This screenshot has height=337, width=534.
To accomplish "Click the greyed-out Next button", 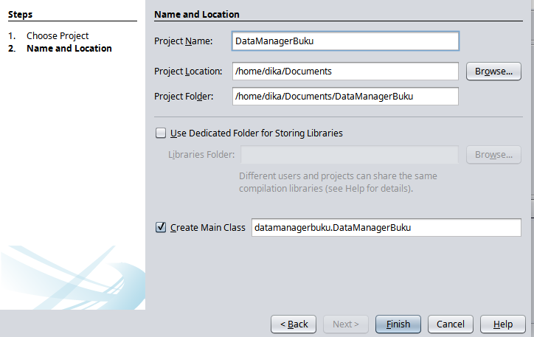I will pos(346,324).
